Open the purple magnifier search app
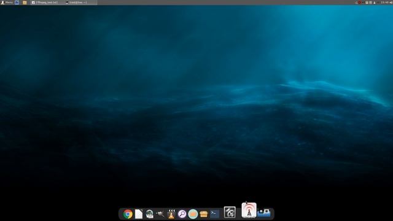The height and width of the screenshot is (221, 393). [182, 214]
